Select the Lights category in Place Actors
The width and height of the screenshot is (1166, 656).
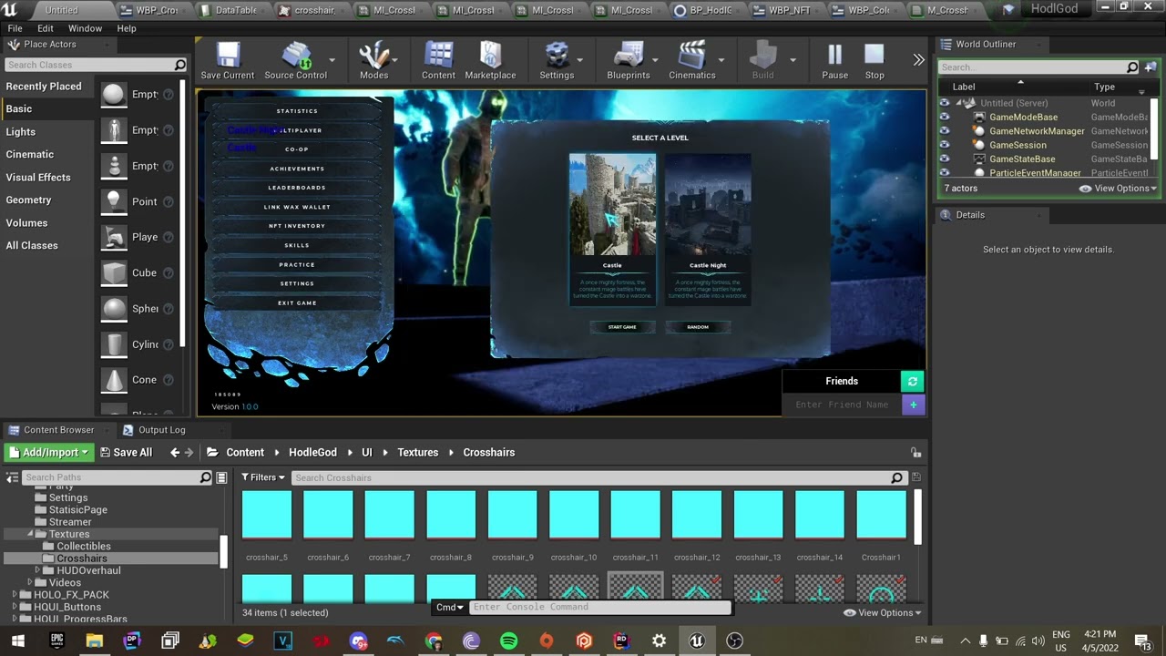21,132
